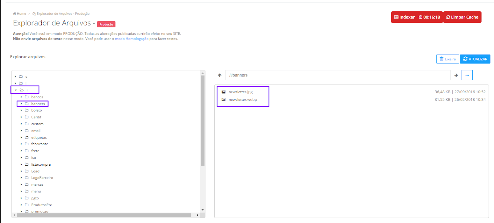The width and height of the screenshot is (494, 223).
Task: Expand the fabricante folder arrow
Action: [x=21, y=144]
